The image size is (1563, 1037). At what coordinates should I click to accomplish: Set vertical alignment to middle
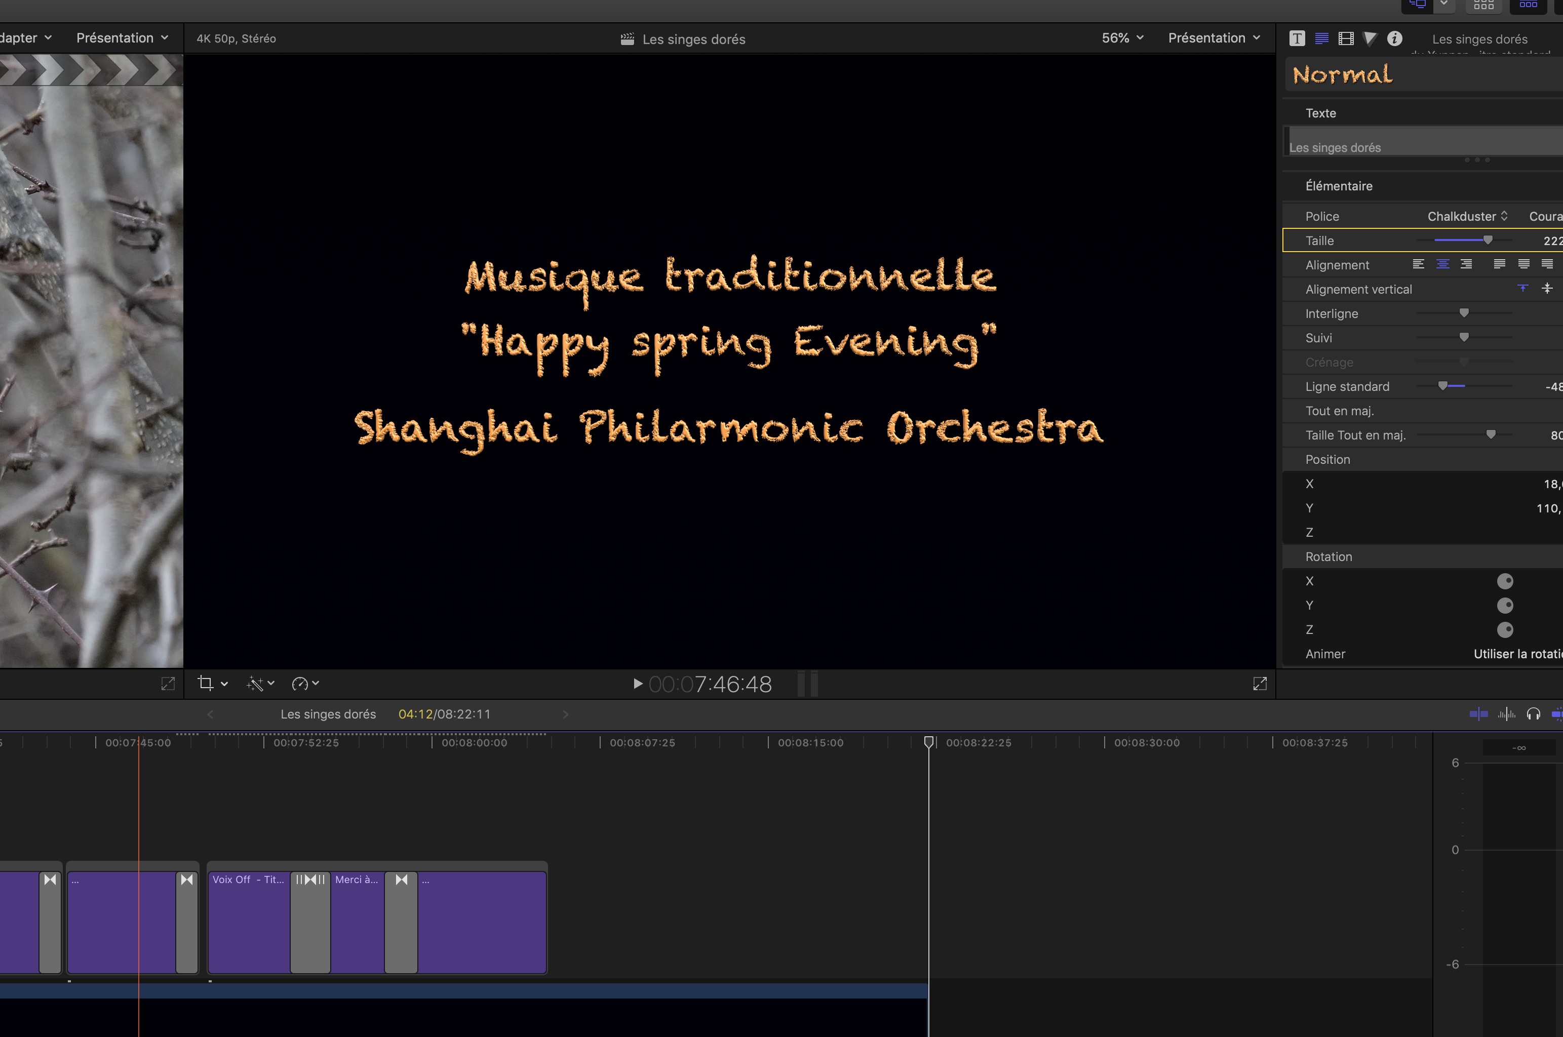(1547, 288)
